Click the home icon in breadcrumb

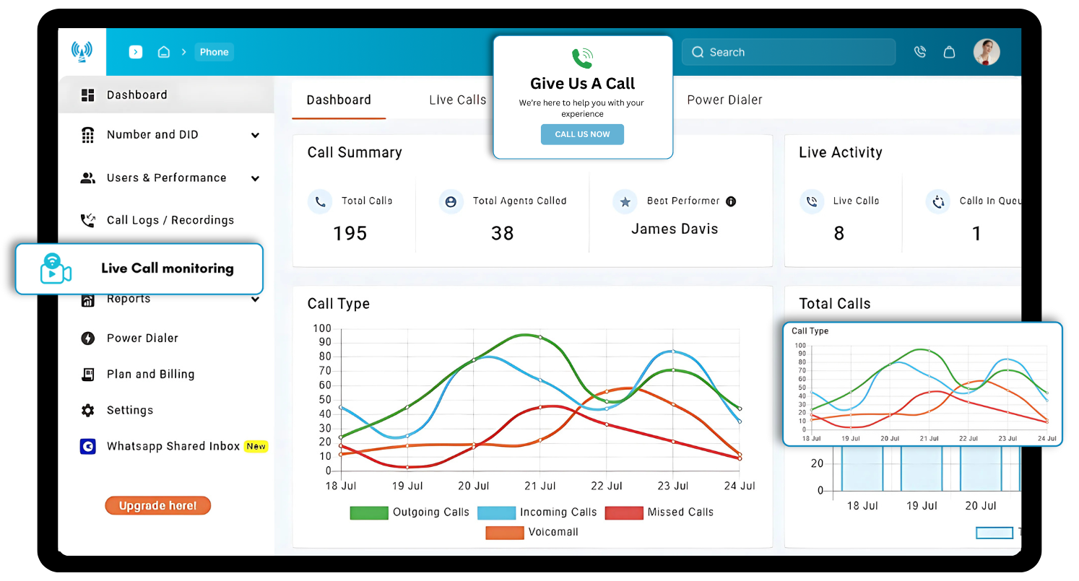point(164,52)
